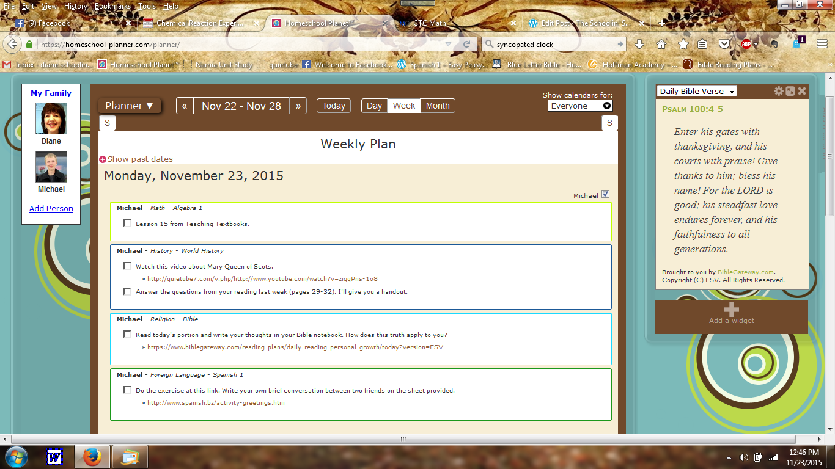
Task: Open the Evernote extension icon
Action: coord(774,44)
